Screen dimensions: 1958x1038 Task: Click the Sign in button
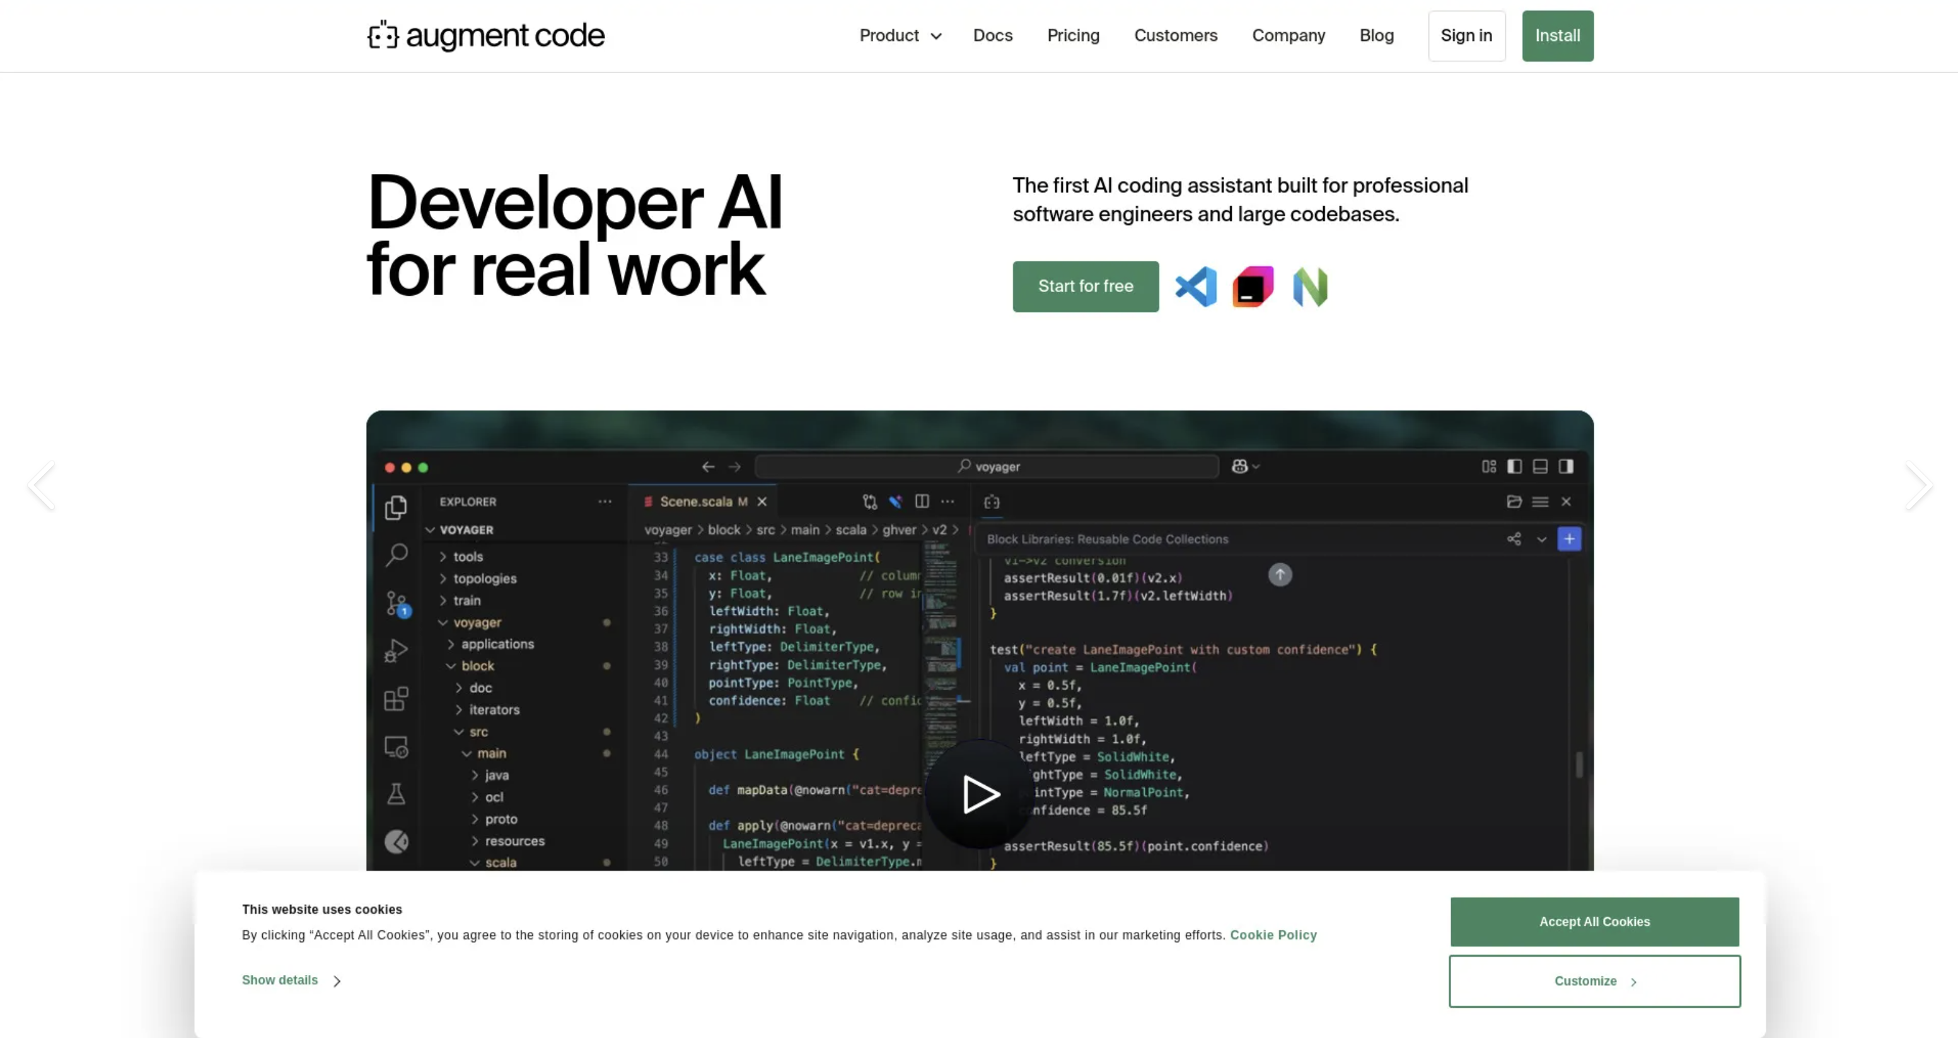click(x=1466, y=36)
